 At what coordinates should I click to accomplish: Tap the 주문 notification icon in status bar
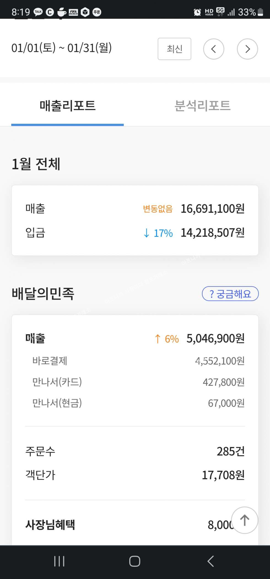(x=97, y=12)
